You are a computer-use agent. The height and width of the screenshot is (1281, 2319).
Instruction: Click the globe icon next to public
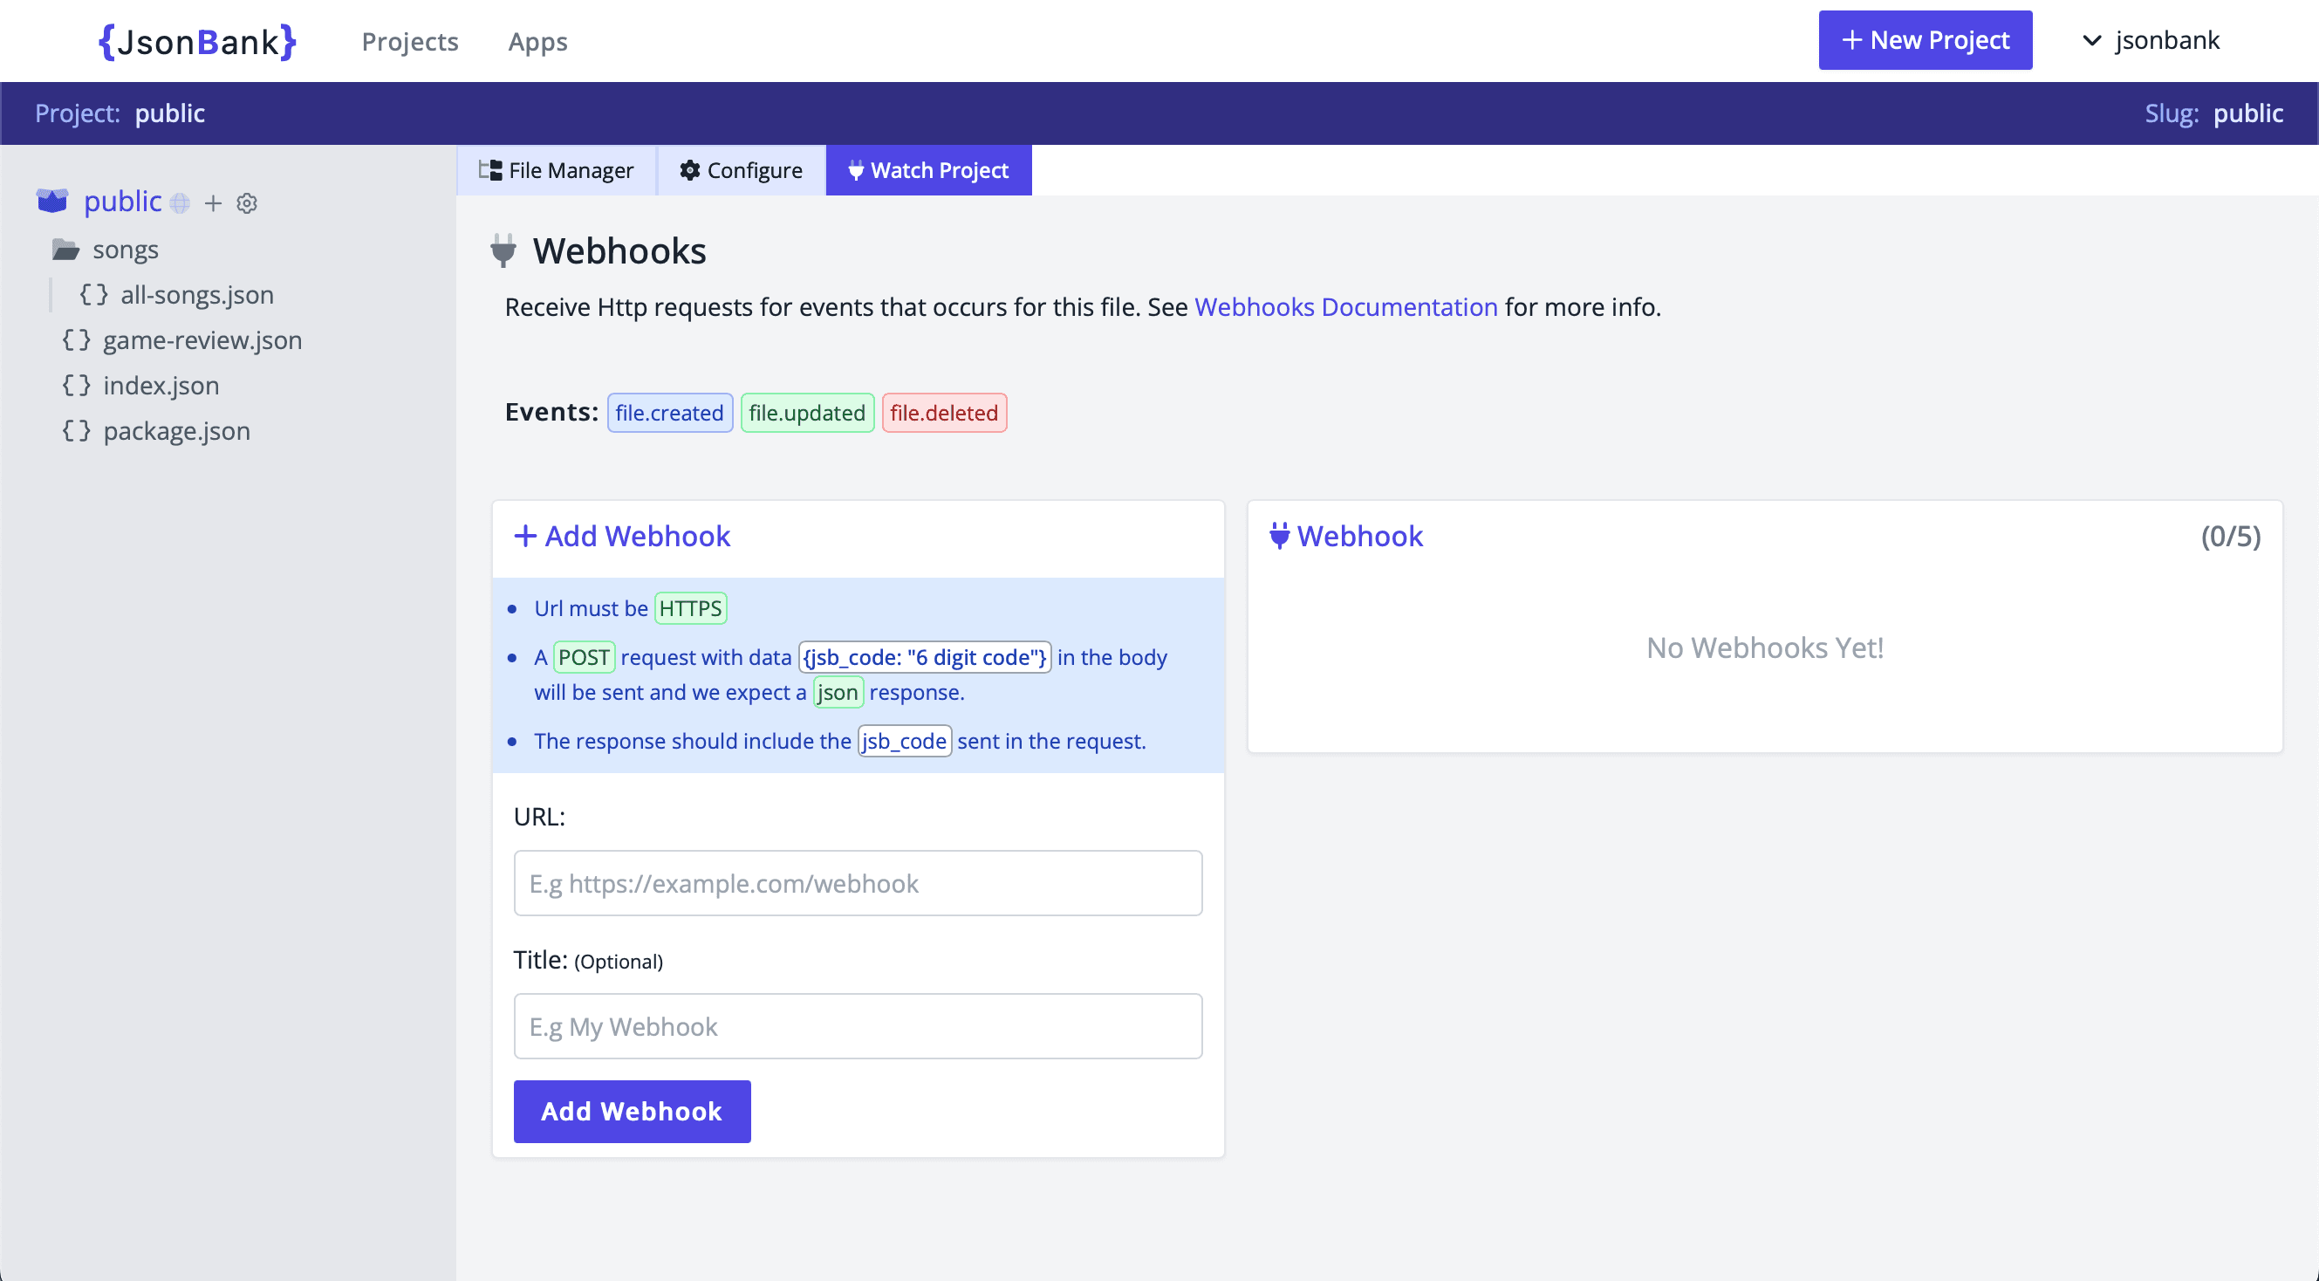click(179, 203)
